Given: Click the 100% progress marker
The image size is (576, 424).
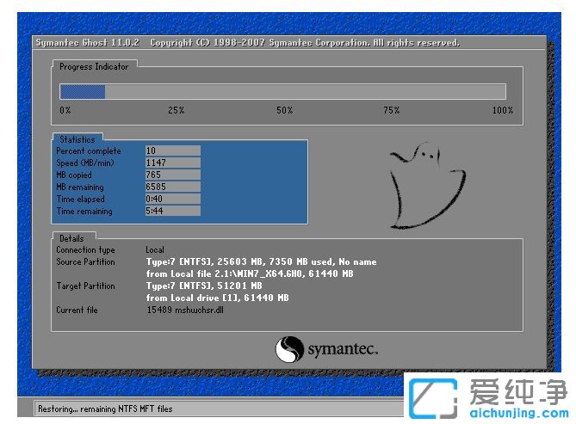Looking at the screenshot, I should (503, 110).
